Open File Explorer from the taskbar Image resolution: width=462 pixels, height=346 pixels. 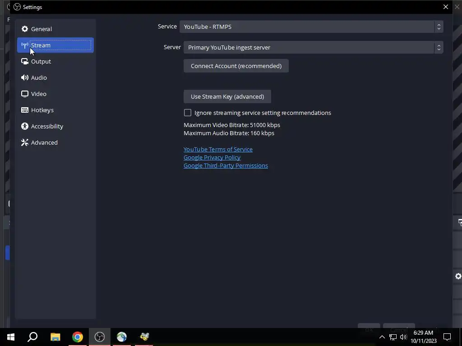(55, 337)
